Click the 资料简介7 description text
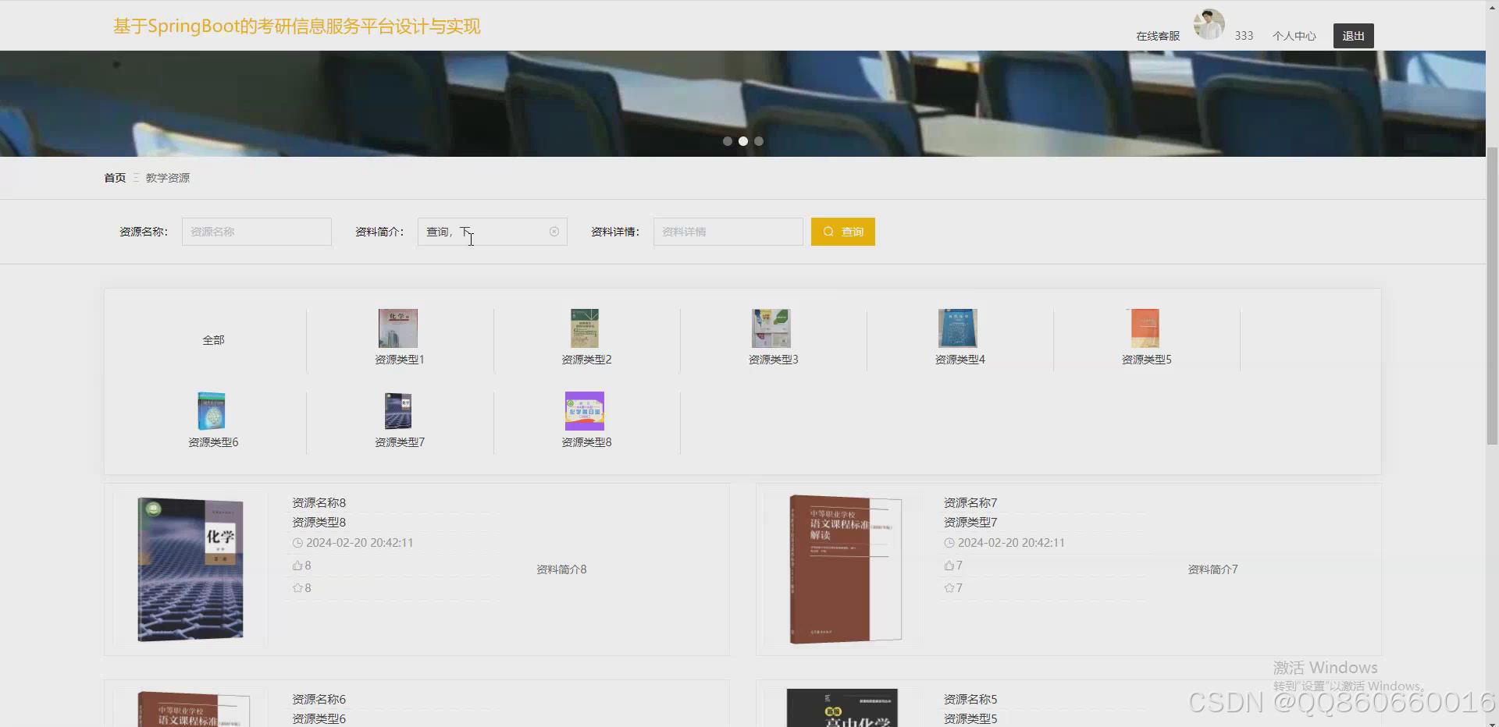Screen dimensions: 1499x727 tap(1212, 569)
